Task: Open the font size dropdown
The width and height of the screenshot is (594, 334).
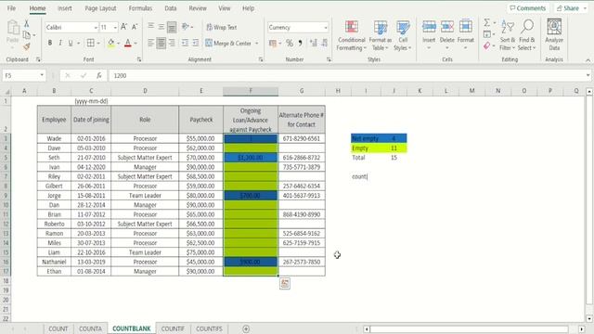Action: (x=115, y=27)
